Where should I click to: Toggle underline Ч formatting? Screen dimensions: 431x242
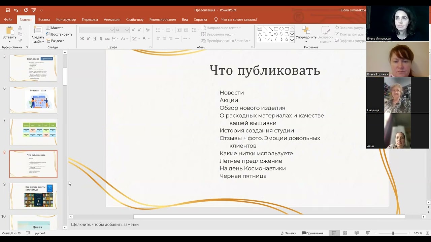tap(95, 39)
